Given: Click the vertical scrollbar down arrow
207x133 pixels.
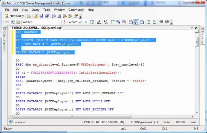Looking at the screenshot, I should point(197,113).
